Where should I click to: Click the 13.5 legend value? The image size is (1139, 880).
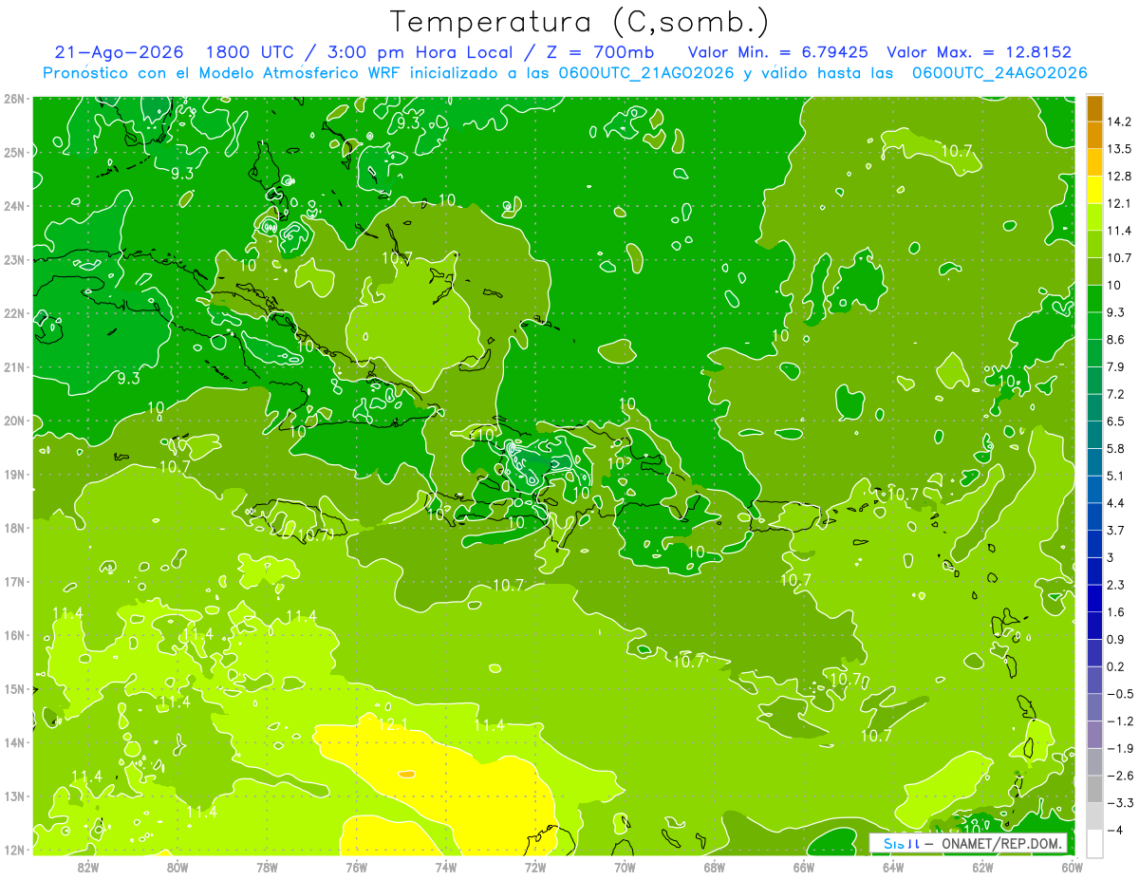point(1118,149)
